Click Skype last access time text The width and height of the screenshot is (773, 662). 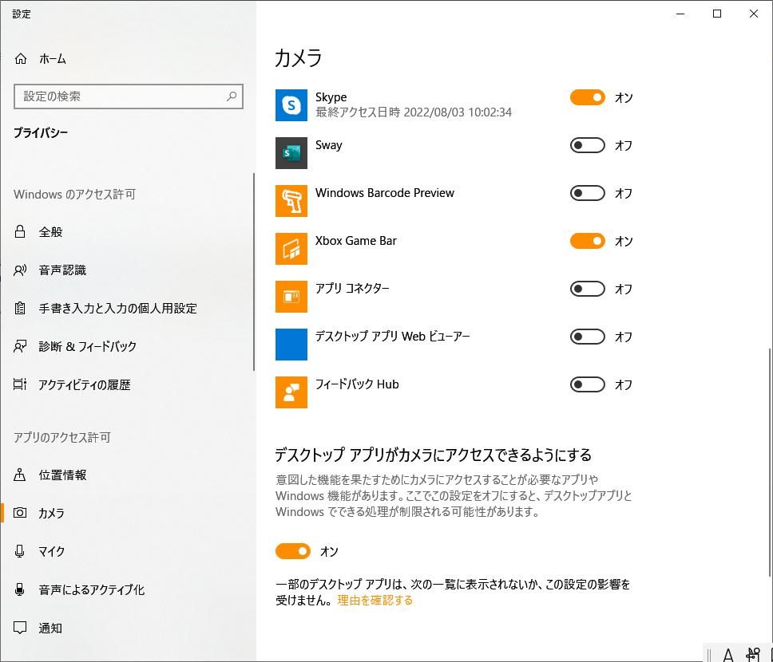click(414, 112)
